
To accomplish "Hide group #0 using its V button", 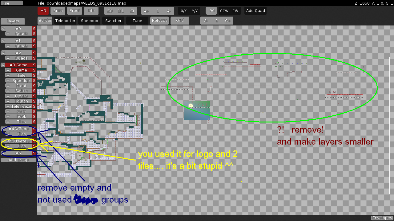I will coord(3,29).
